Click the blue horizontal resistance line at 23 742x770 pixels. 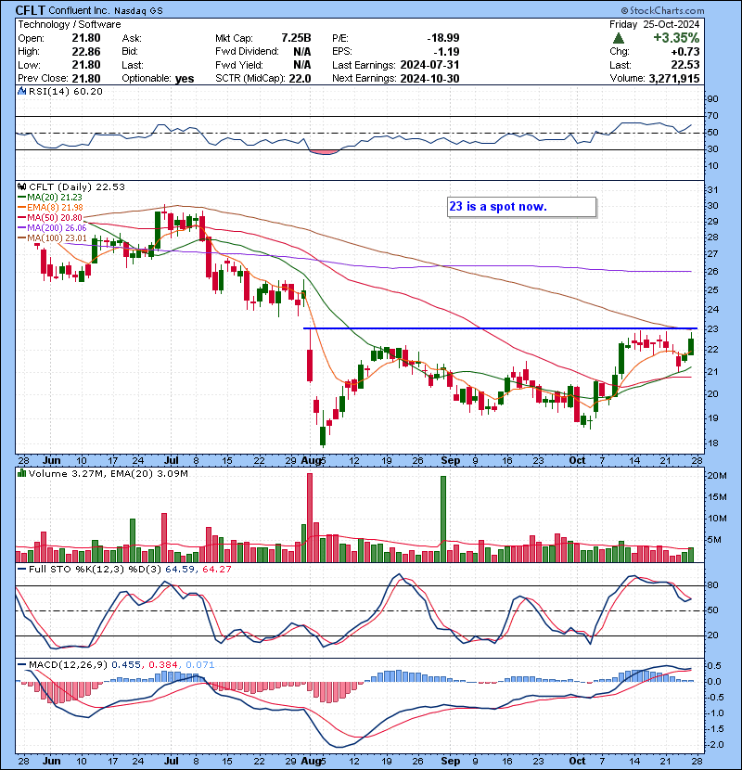(x=501, y=328)
